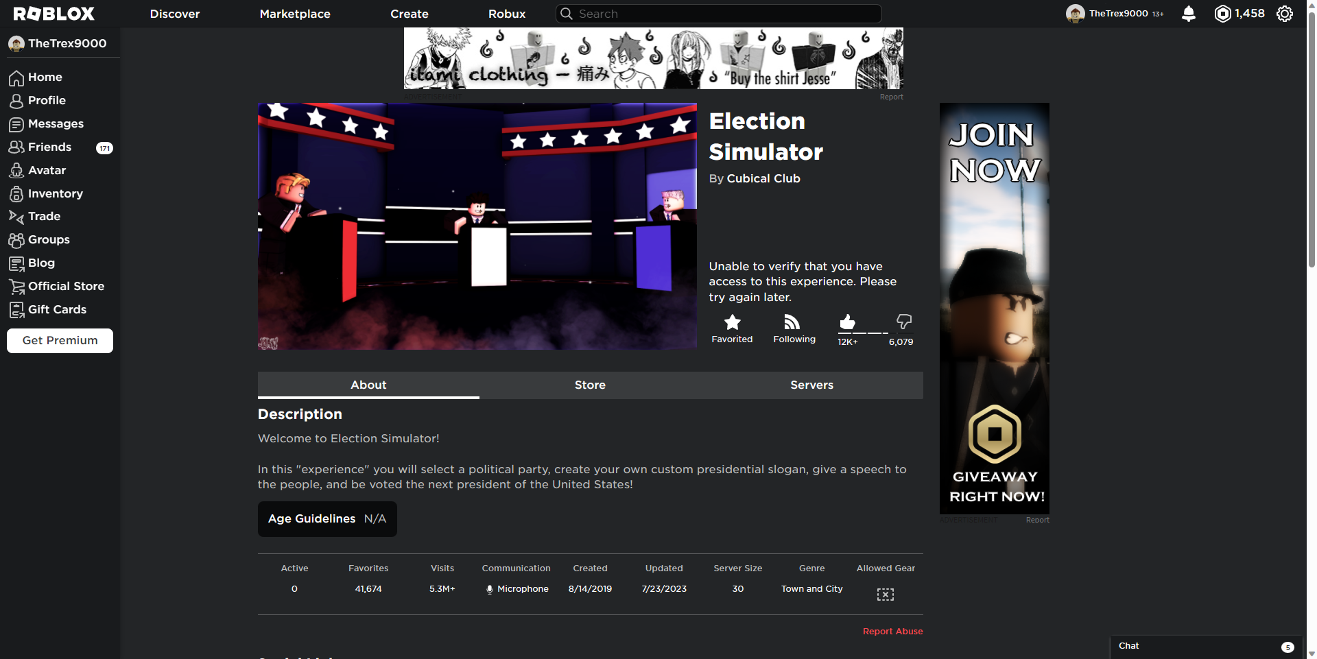Click the itami clothing banner ad
1317x659 pixels.
tap(653, 58)
